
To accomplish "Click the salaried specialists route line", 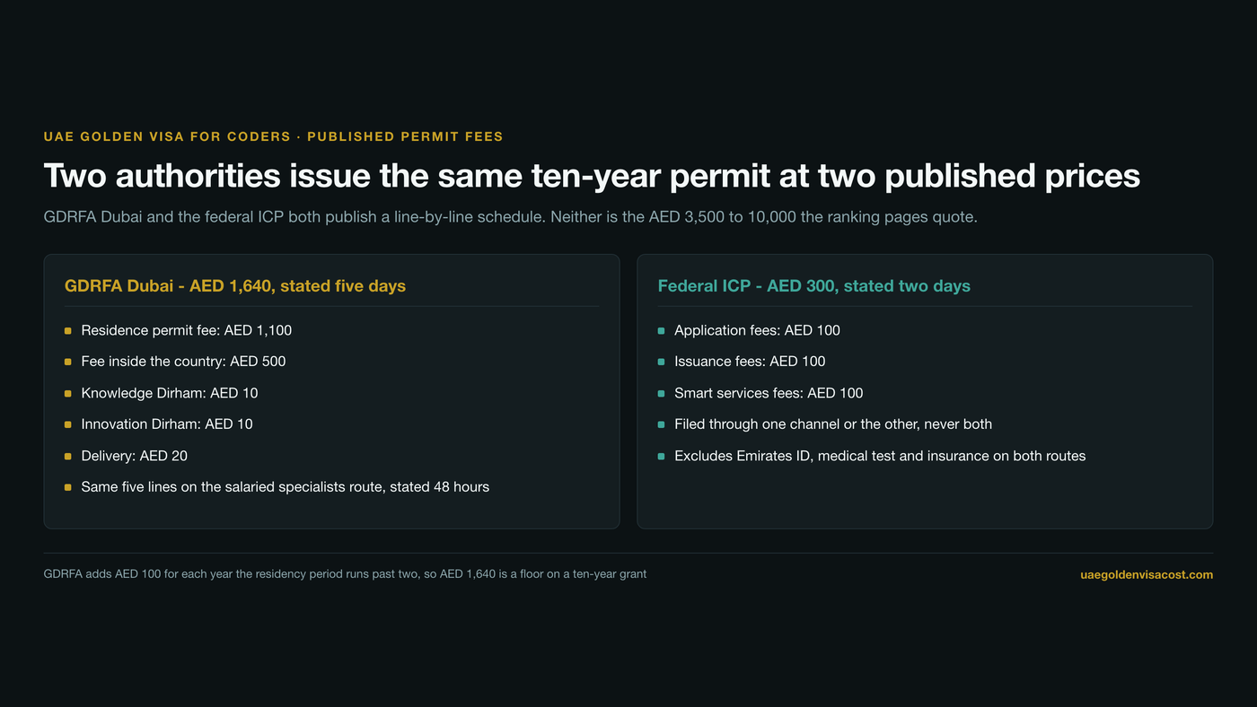I will [286, 487].
